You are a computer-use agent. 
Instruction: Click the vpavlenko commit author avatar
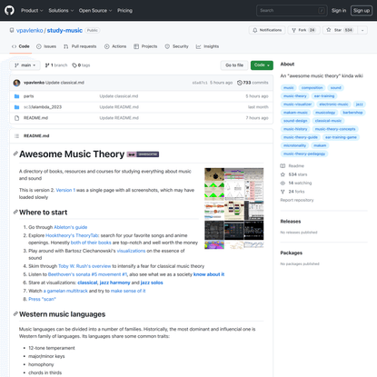17,83
